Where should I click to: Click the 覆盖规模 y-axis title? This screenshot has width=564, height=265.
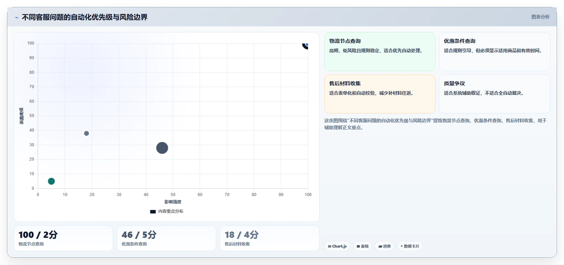22,116
